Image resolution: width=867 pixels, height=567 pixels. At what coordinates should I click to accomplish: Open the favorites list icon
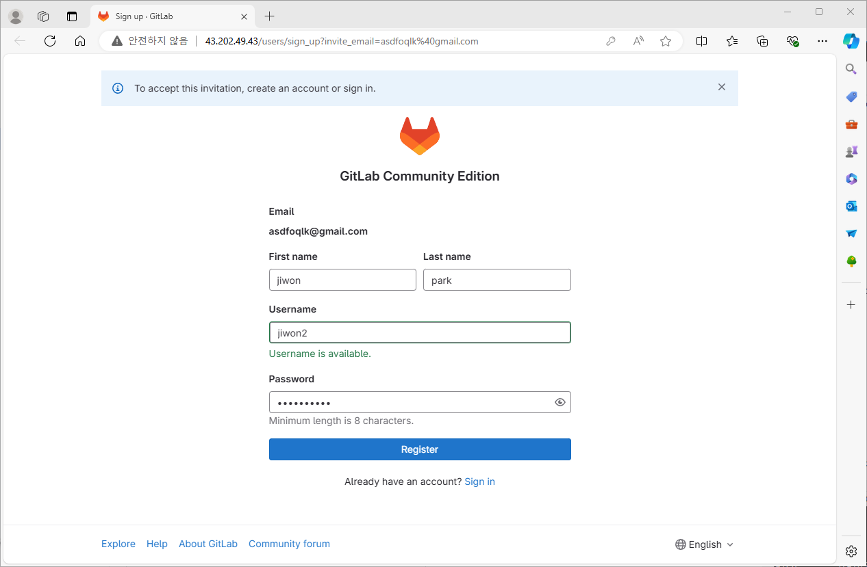[x=732, y=41]
